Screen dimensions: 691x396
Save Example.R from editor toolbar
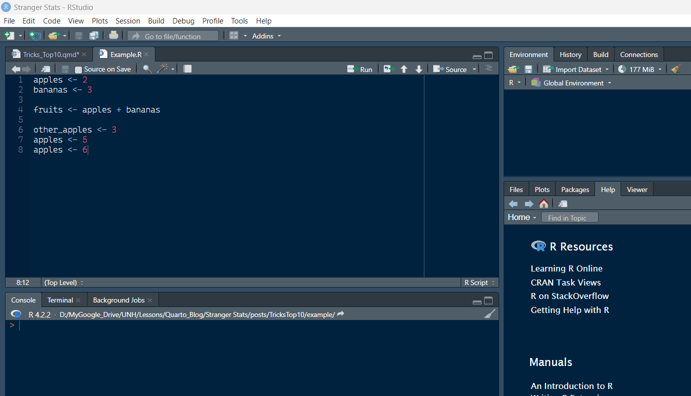pyautogui.click(x=65, y=69)
